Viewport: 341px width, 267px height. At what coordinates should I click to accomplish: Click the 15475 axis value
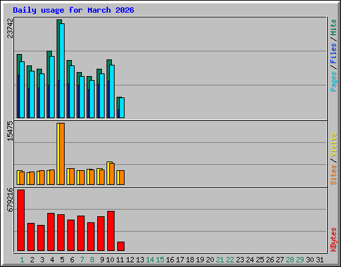point(10,131)
